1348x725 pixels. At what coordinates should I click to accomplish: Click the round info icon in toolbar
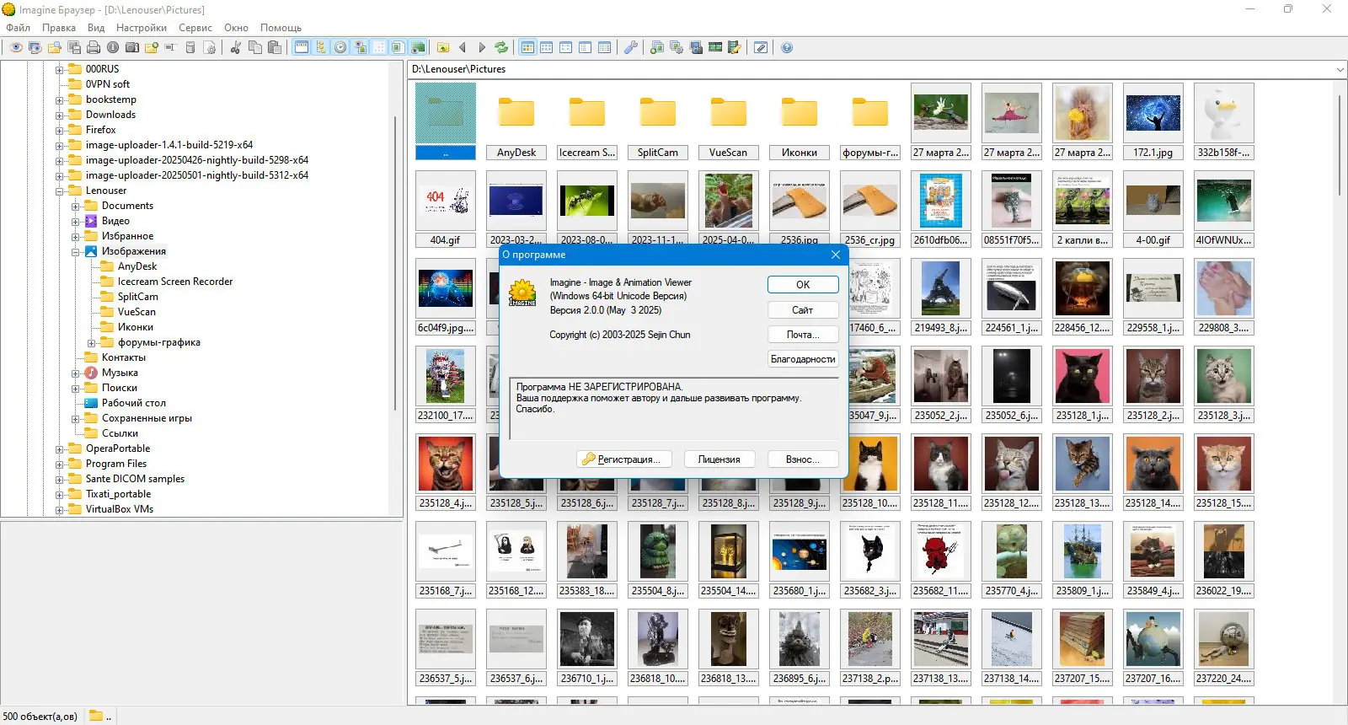point(113,48)
